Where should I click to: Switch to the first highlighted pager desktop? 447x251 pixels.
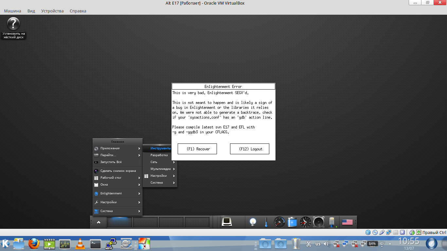pyautogui.click(x=119, y=222)
